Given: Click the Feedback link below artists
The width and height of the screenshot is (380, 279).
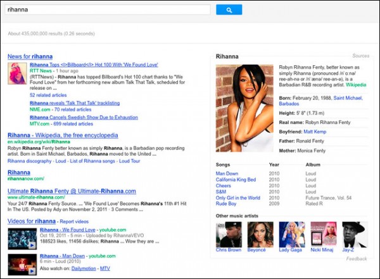Looking at the screenshot, I should coord(356,259).
